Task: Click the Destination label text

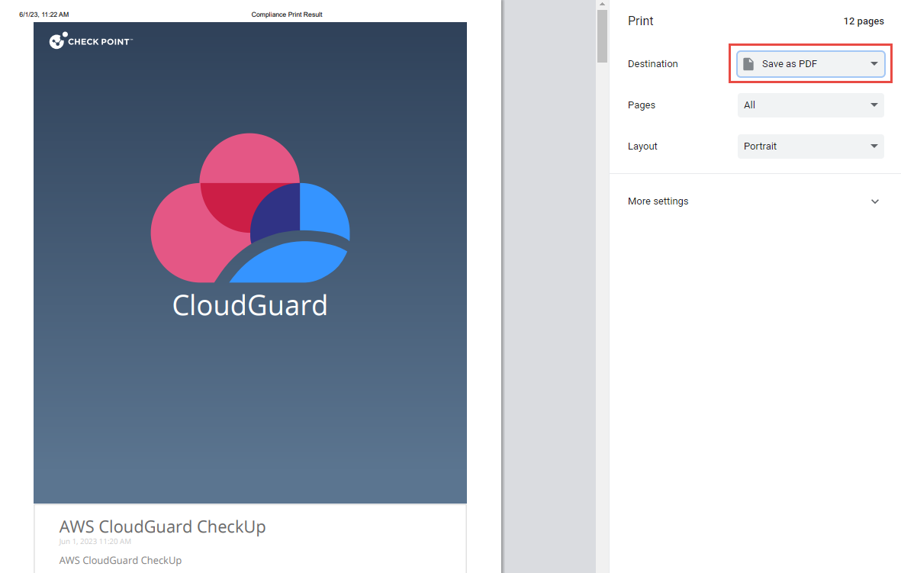Action: [x=652, y=64]
